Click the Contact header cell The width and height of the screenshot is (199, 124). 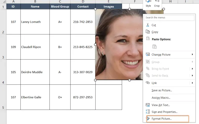click(83, 6)
